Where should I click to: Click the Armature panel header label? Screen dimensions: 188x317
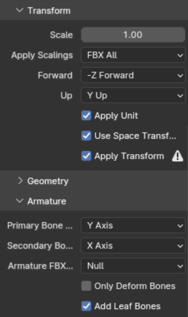click(x=47, y=201)
